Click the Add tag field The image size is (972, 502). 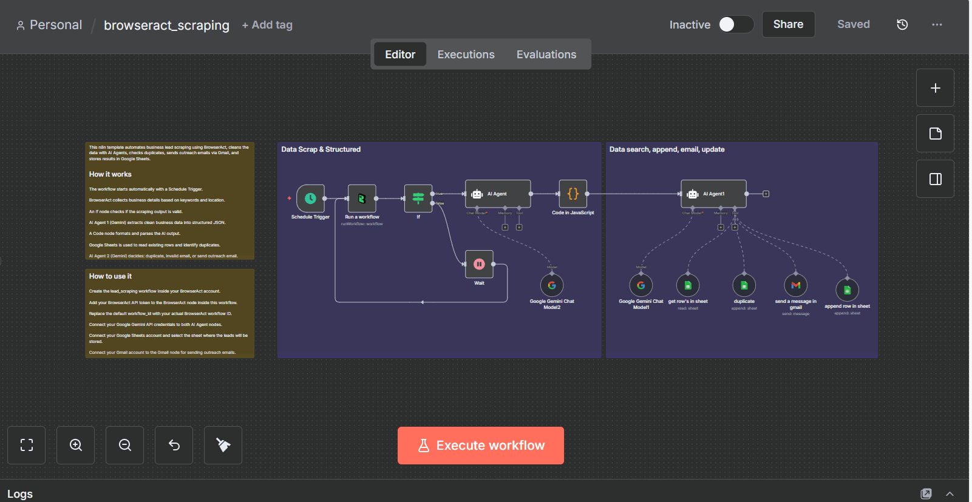pyautogui.click(x=267, y=25)
